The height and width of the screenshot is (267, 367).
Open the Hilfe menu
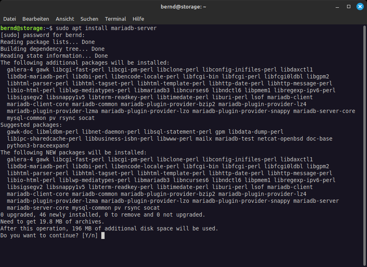[138, 19]
